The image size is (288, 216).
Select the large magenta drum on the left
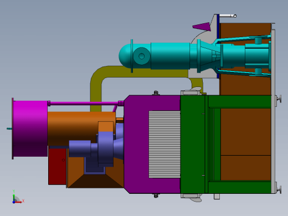30,128
